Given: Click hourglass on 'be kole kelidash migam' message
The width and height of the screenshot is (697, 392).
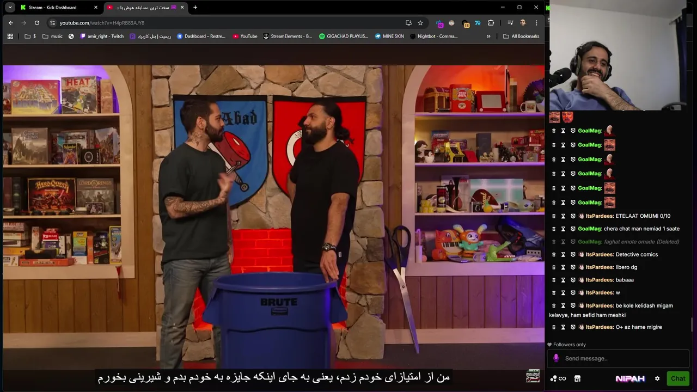Looking at the screenshot, I should pos(564,305).
